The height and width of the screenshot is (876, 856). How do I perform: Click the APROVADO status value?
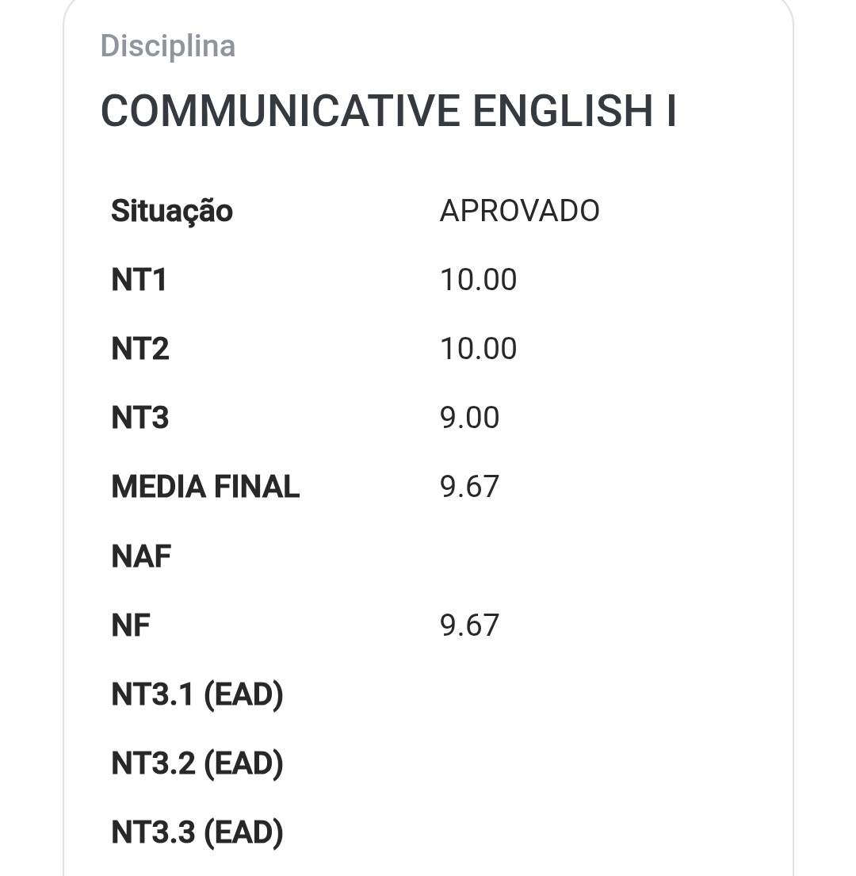coord(519,211)
